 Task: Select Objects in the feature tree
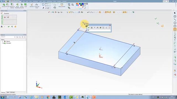pyautogui.click(x=8, y=42)
